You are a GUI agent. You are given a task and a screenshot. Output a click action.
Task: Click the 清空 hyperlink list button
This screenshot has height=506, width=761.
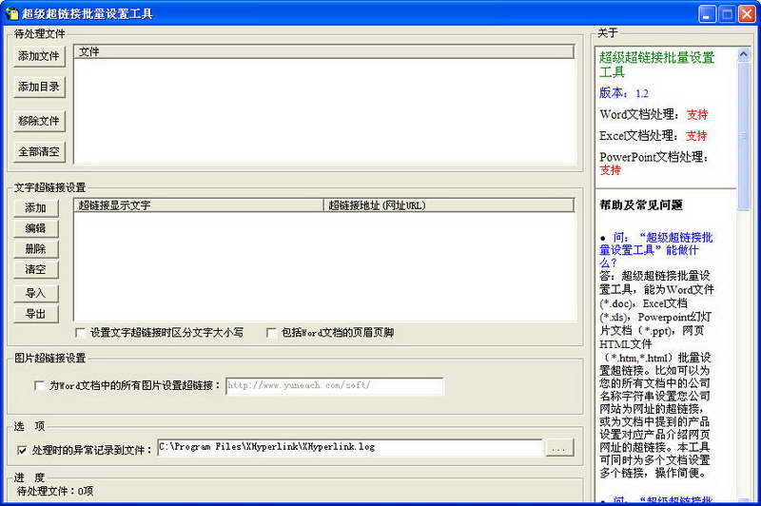coord(36,270)
